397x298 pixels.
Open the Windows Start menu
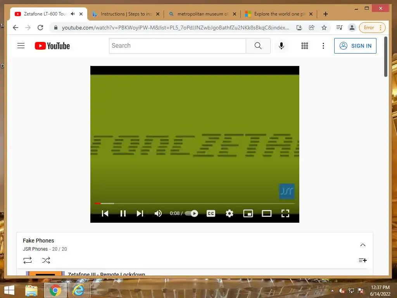pyautogui.click(x=9, y=290)
